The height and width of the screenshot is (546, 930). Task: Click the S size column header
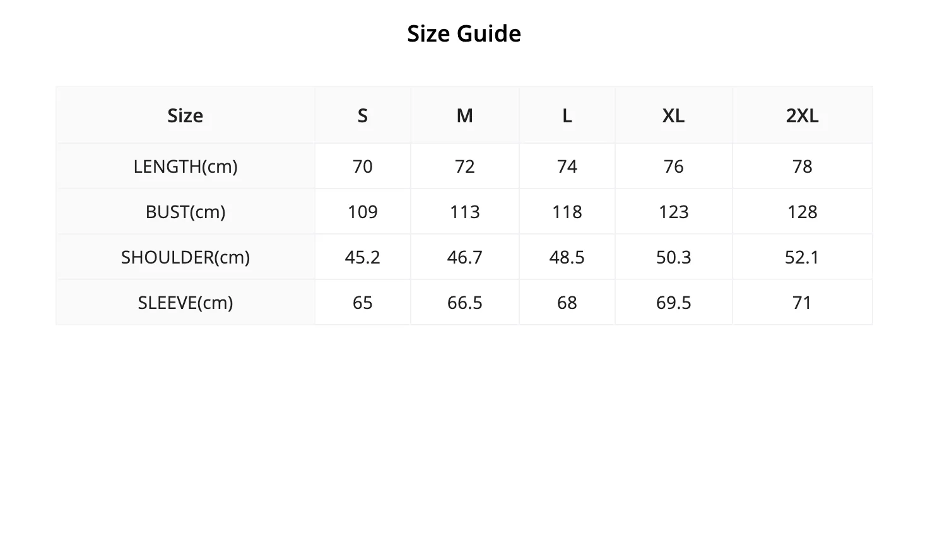click(x=363, y=115)
